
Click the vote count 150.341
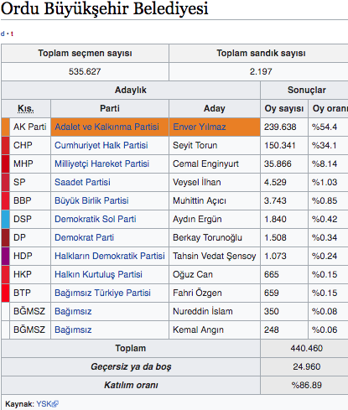pos(280,145)
